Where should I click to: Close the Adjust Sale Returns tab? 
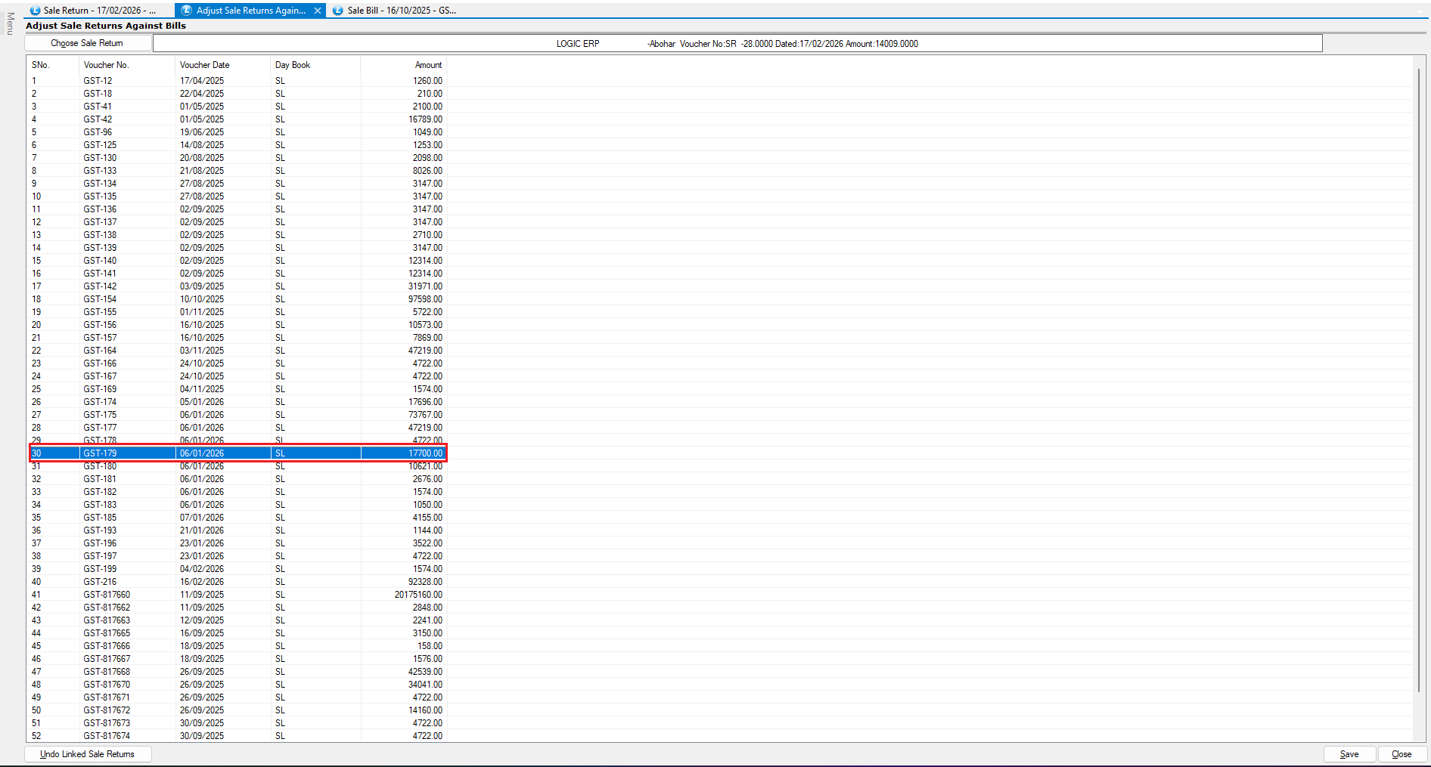click(318, 11)
